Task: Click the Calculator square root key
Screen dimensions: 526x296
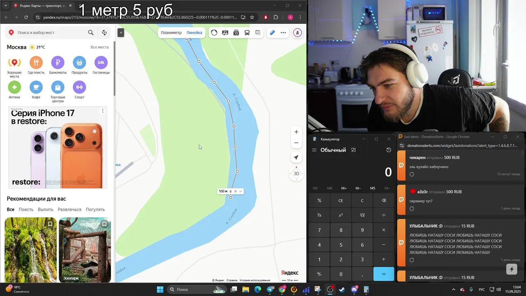Action: (x=362, y=215)
